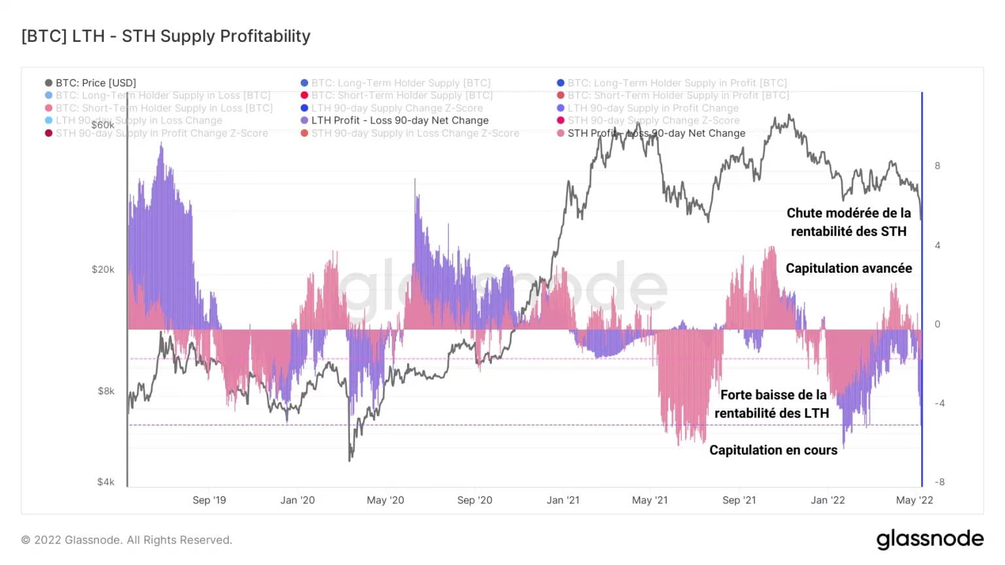Click the light-blue LTH Supply in Loss Change dot
Screen dimensions: 1005x565
(x=48, y=120)
